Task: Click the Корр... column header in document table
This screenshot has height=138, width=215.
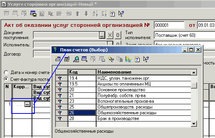Action: click(22, 92)
